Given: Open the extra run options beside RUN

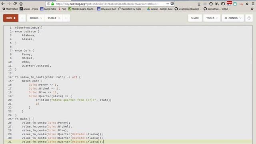Looking at the screenshot, I should tap(22, 18).
